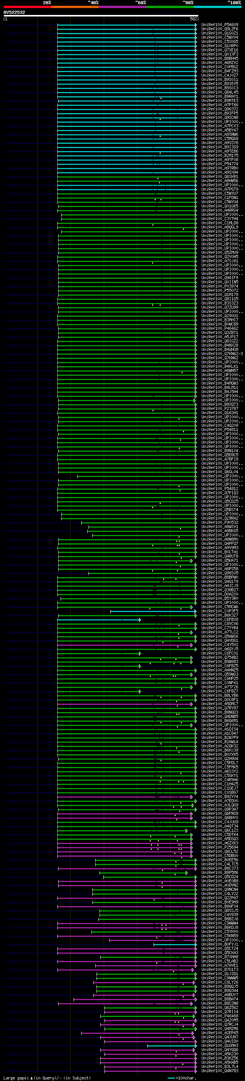Click the purple ~60% identity legend segment

(122, 7)
